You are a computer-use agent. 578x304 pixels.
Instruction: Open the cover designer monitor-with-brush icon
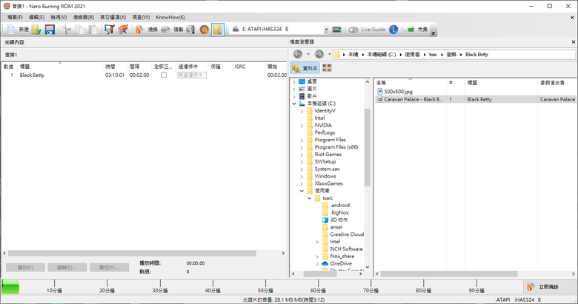(110, 30)
